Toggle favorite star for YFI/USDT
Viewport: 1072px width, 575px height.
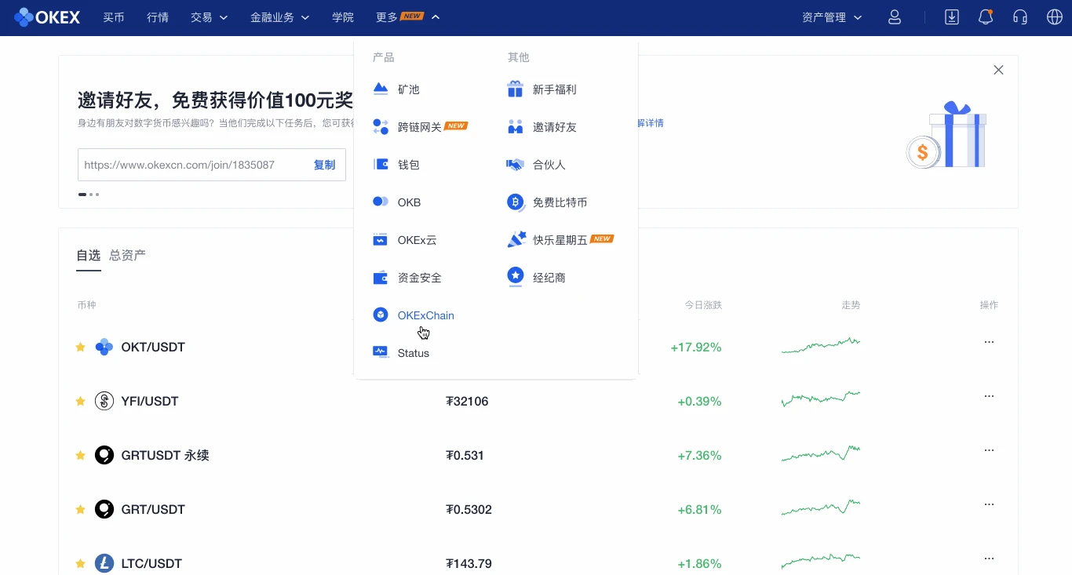point(80,402)
